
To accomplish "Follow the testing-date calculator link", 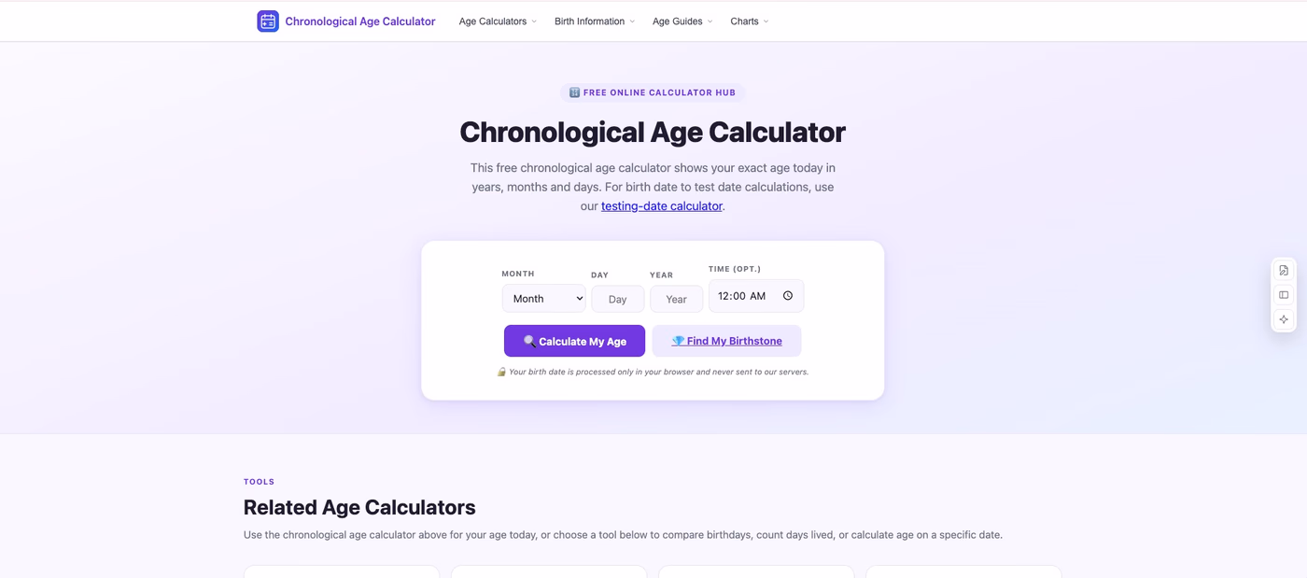I will 662,206.
